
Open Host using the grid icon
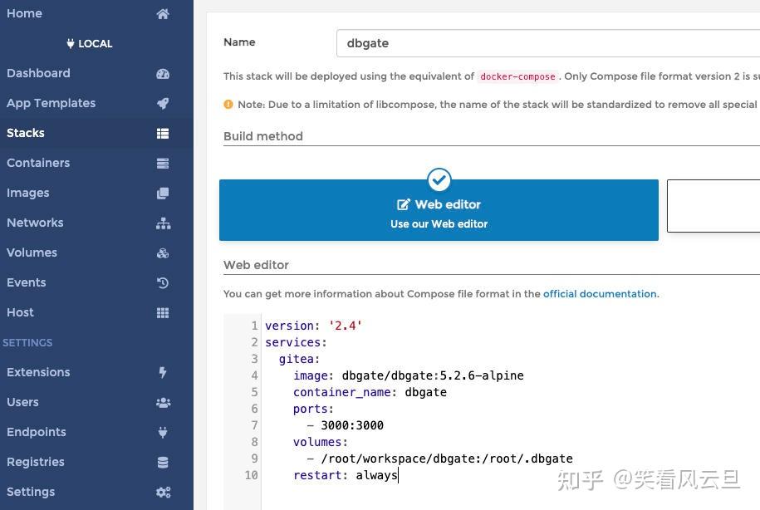pos(163,312)
